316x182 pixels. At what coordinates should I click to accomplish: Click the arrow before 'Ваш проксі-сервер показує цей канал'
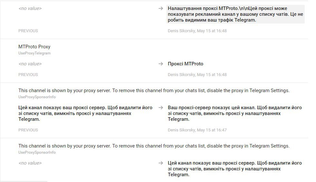(161, 108)
